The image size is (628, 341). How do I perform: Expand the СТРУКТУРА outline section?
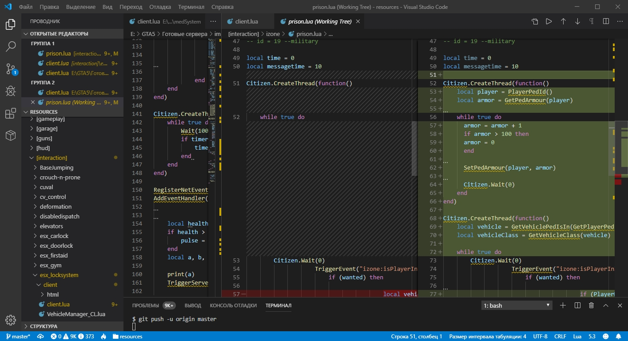pos(44,326)
